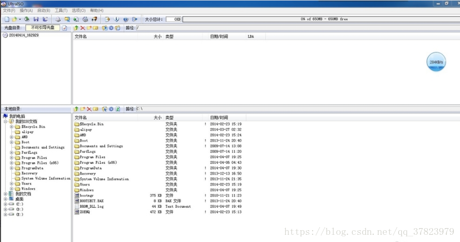The height and width of the screenshot is (242, 460).
Task: Click the Save floppy-disk toolbar icon
Action: (x=36, y=20)
